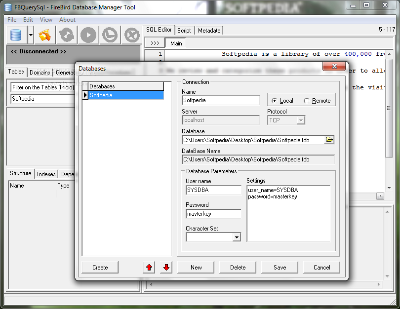Click inside the Settings text area
400x309 pixels.
(288, 213)
